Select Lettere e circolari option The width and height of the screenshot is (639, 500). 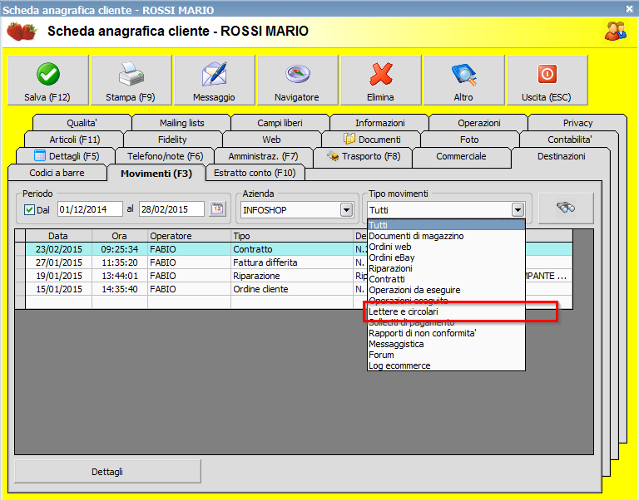[446, 311]
